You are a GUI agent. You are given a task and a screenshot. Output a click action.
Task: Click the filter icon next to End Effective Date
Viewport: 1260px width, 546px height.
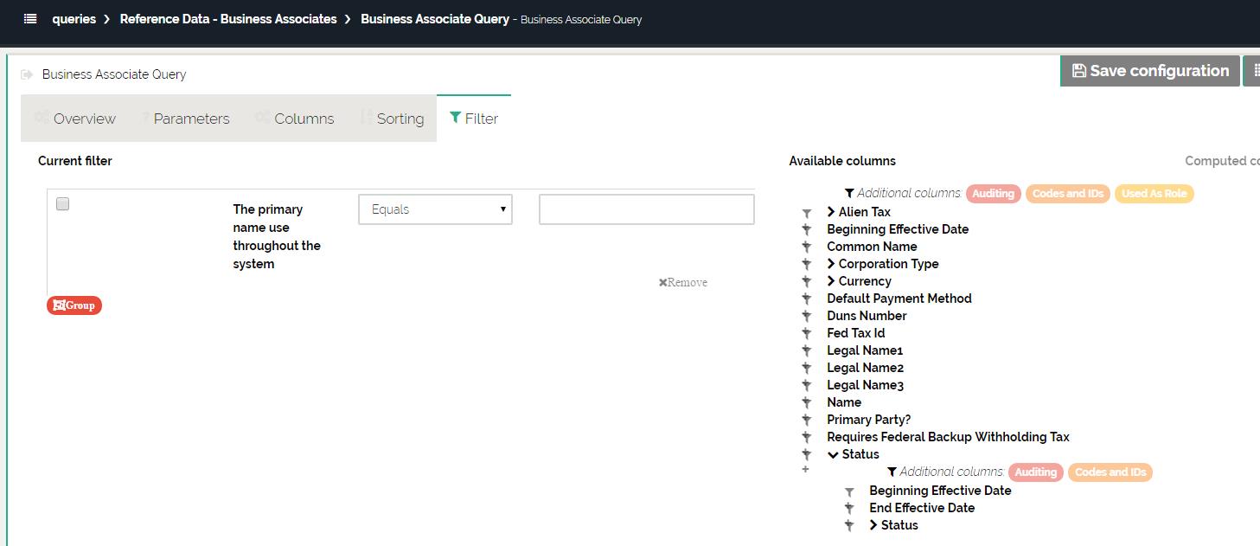(849, 508)
